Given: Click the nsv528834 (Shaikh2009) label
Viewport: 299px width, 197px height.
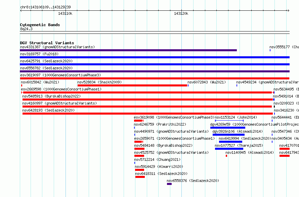Looking at the screenshot, I should pyautogui.click(x=99, y=82).
